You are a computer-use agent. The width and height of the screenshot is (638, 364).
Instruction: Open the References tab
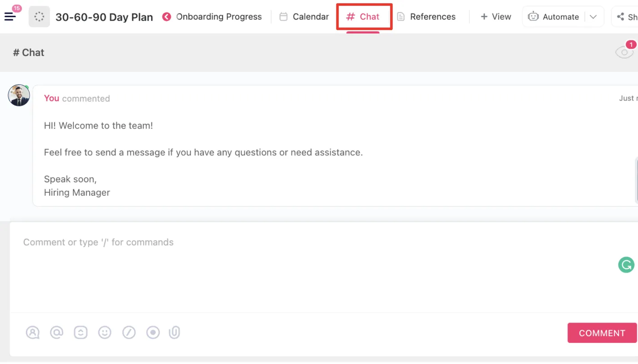(426, 17)
